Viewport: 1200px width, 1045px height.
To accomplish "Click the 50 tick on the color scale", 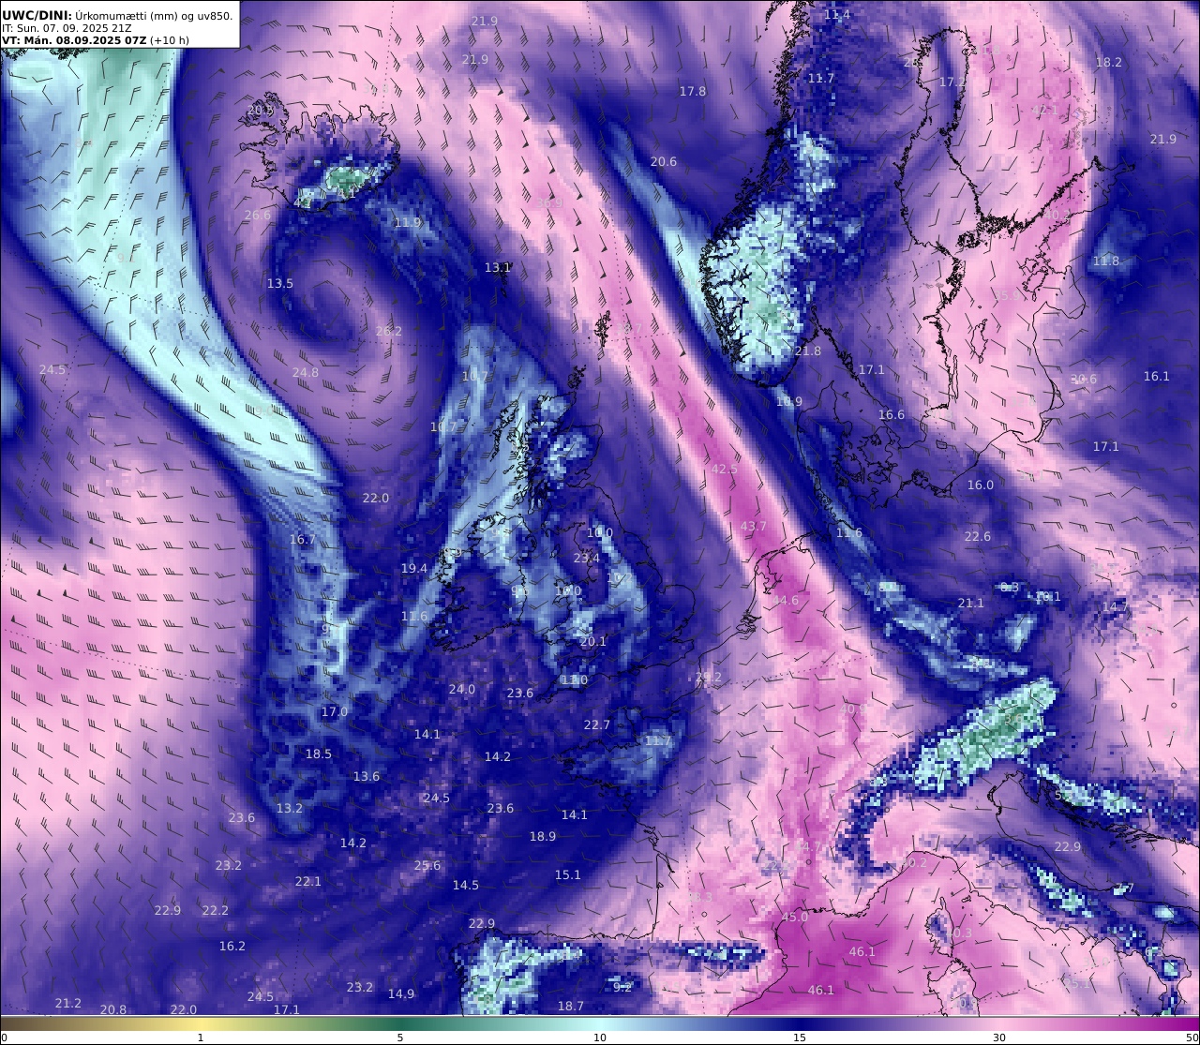I will click(1192, 1038).
